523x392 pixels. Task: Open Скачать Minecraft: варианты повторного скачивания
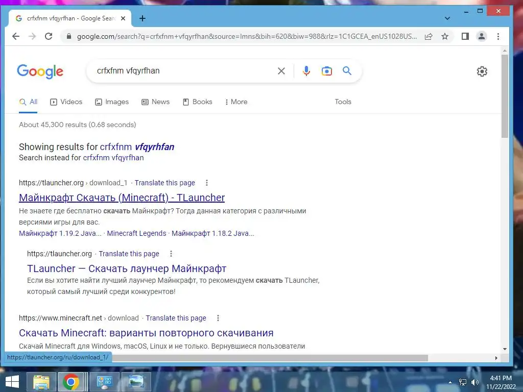tap(146, 333)
